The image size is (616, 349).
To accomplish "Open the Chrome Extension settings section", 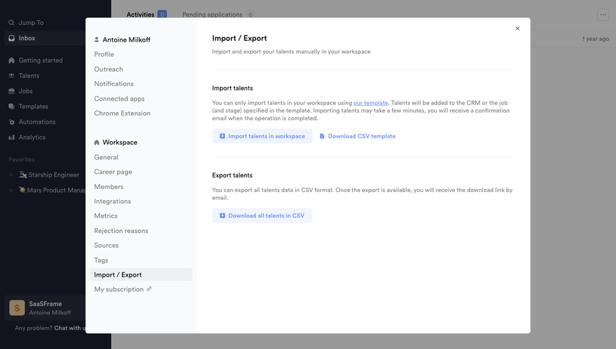I will [x=123, y=113].
